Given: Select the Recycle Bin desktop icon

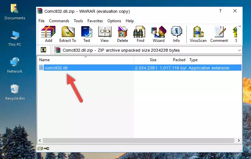Looking at the screenshot, I should click(15, 93).
